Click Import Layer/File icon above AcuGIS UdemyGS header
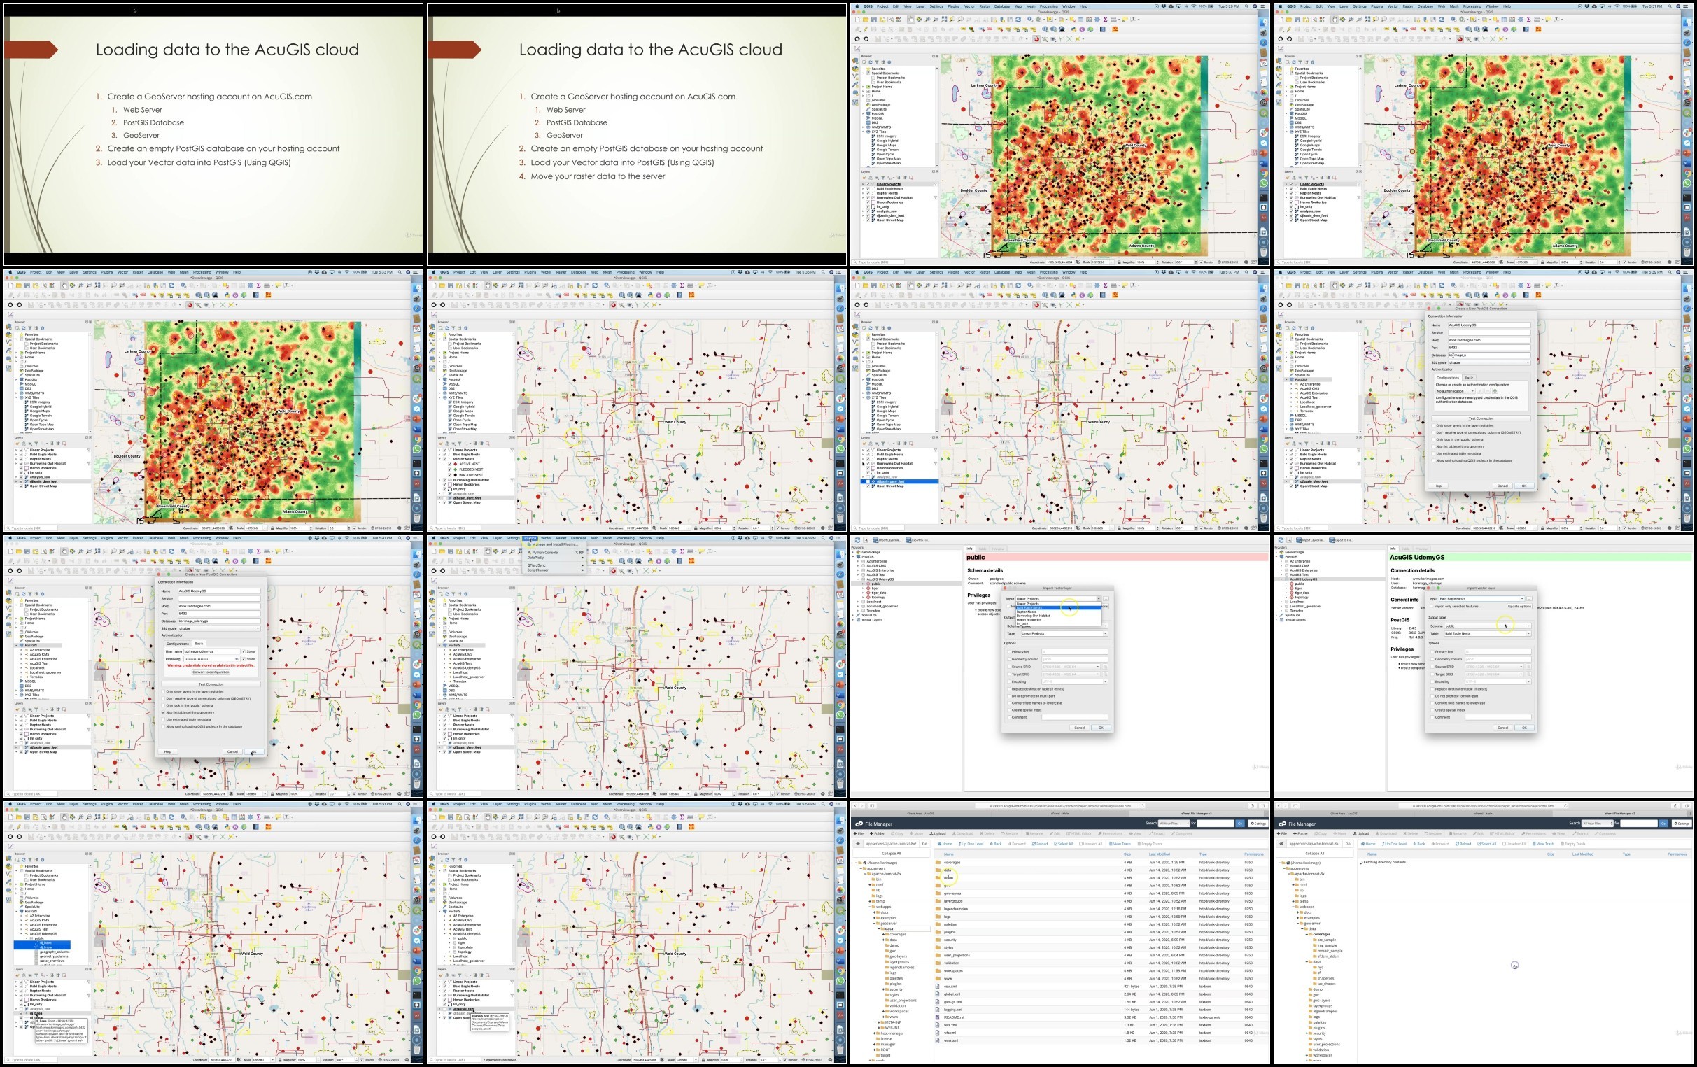The width and height of the screenshot is (1697, 1067). coord(1300,541)
